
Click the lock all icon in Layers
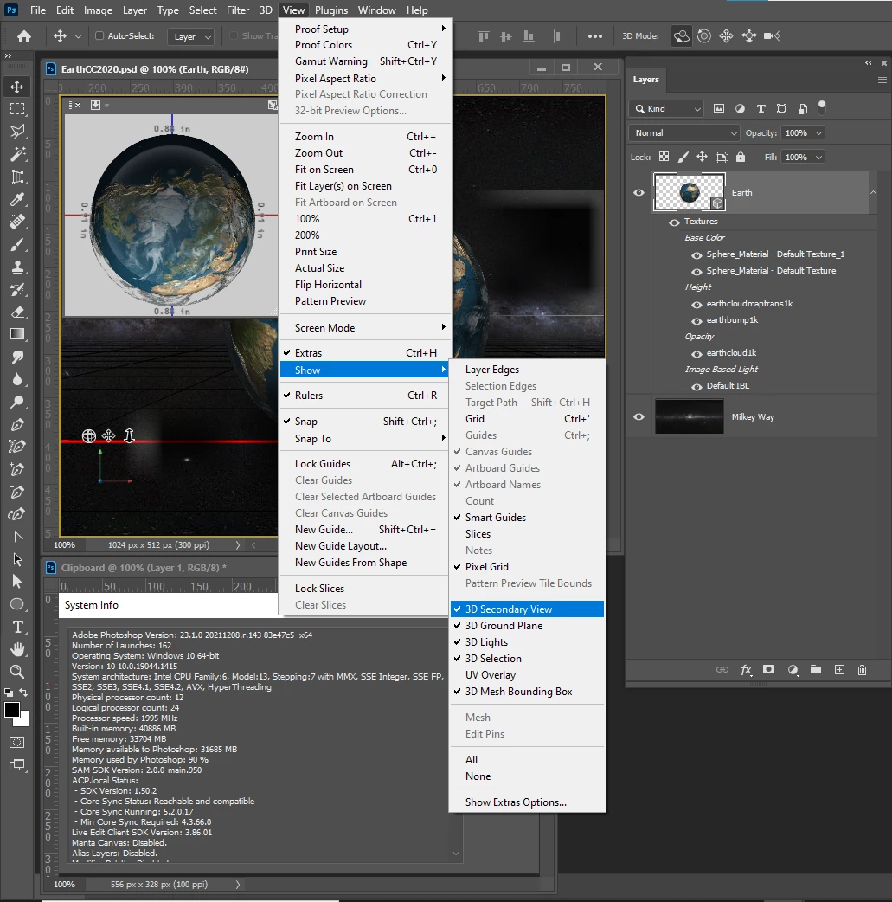pos(741,157)
